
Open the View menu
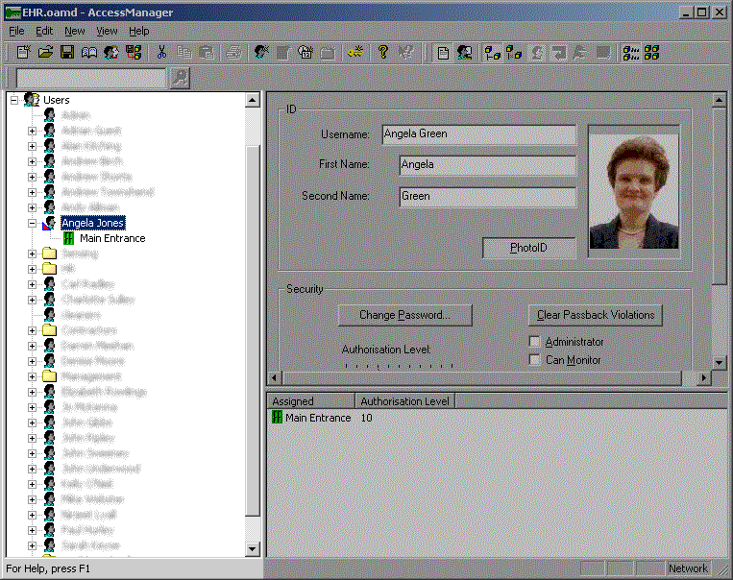(x=107, y=31)
